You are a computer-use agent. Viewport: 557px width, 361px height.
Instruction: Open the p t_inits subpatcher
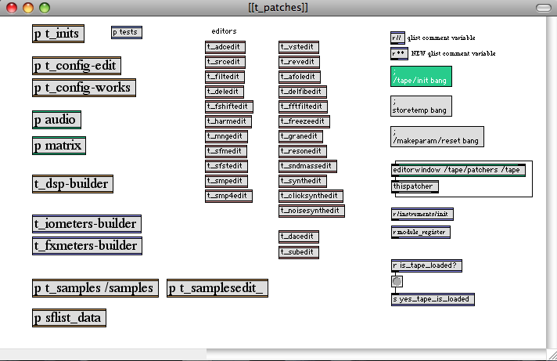point(57,34)
